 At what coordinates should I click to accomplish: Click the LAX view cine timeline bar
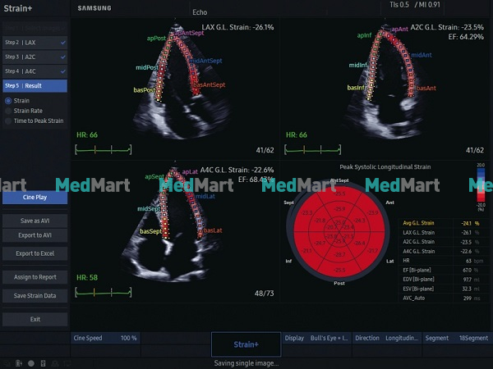click(x=104, y=150)
